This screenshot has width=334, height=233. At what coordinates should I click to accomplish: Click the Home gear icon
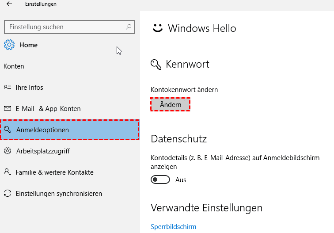pyautogui.click(x=9, y=45)
